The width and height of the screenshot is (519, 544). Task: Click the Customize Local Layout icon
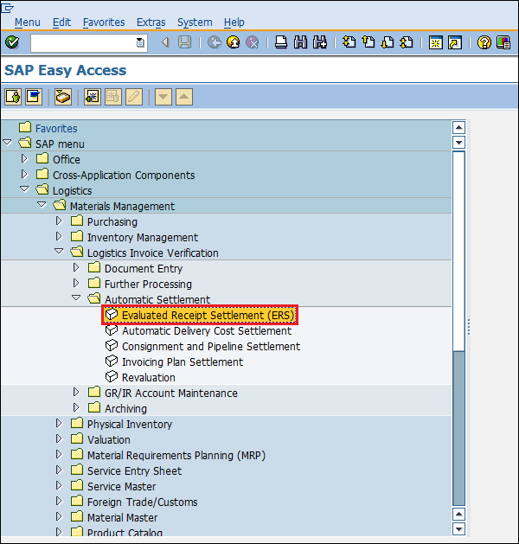(503, 42)
